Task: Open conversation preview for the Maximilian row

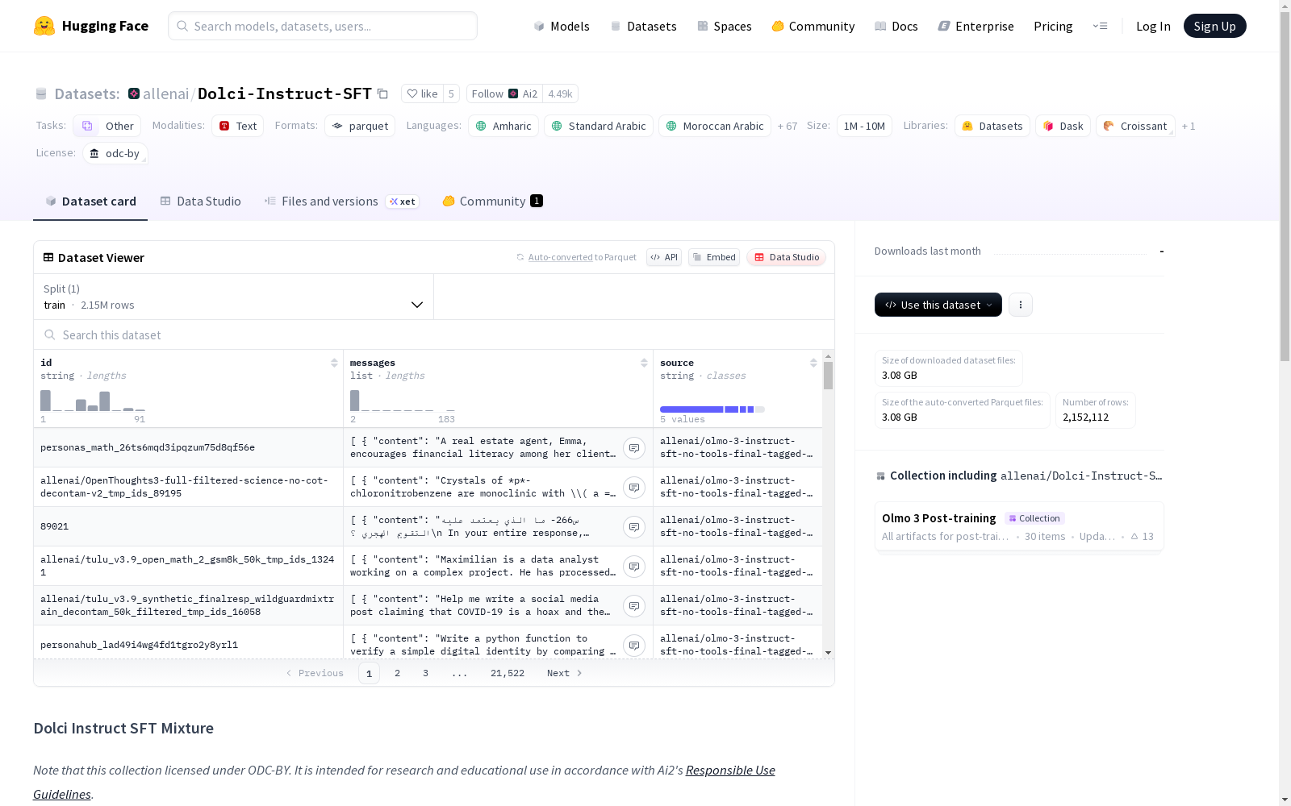Action: pyautogui.click(x=634, y=567)
